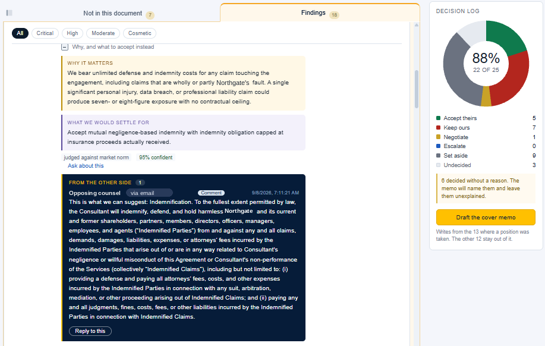This screenshot has width=545, height=346.
Task: Filter findings by High severity
Action: (73, 33)
